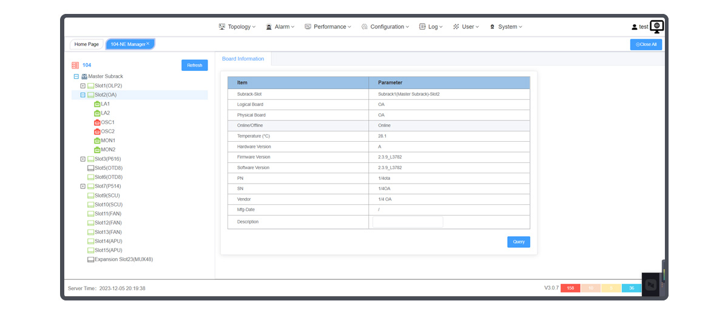
Task: Open the Alarm dropdown menu
Action: coord(280,27)
